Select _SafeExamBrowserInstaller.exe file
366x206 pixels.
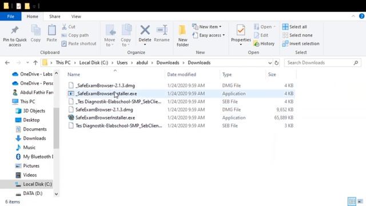tap(181, 93)
